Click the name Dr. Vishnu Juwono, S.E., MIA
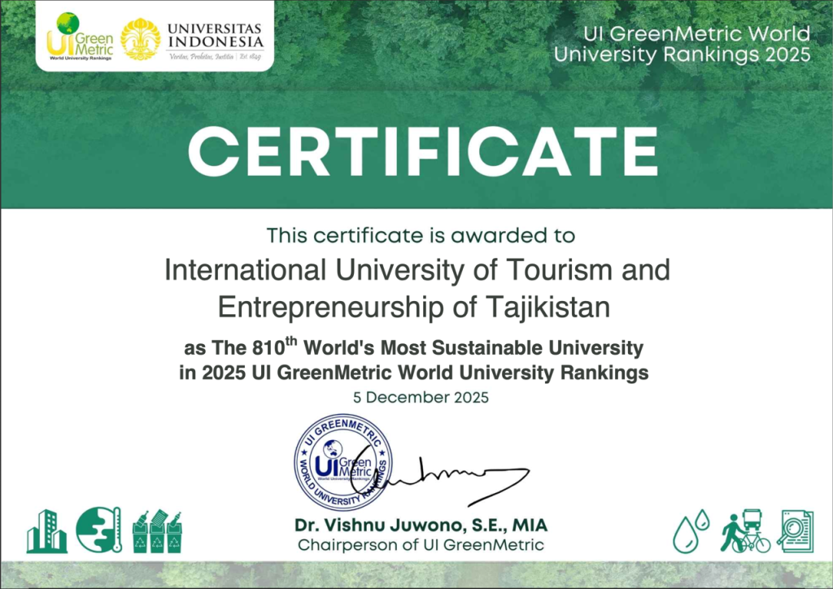 pyautogui.click(x=421, y=525)
